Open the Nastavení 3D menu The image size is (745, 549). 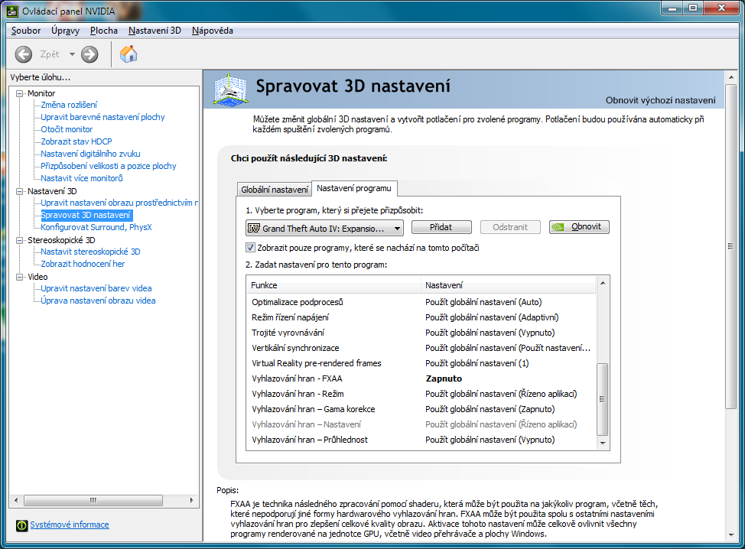point(155,31)
